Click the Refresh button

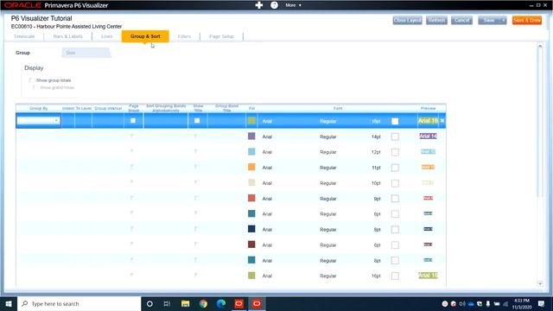pyautogui.click(x=436, y=21)
